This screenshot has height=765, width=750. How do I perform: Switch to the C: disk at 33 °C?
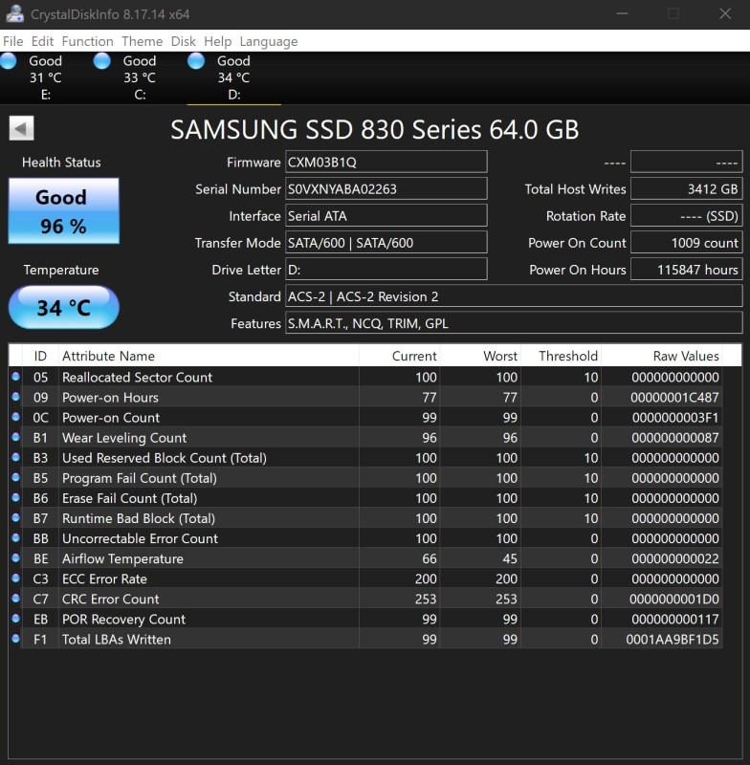point(140,77)
